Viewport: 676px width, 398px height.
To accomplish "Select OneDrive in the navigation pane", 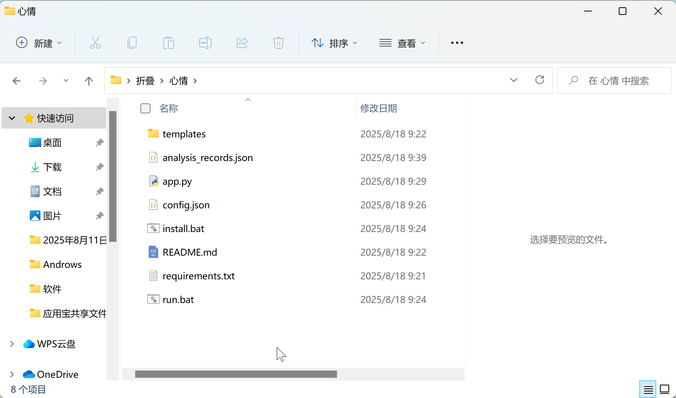I will click(58, 374).
